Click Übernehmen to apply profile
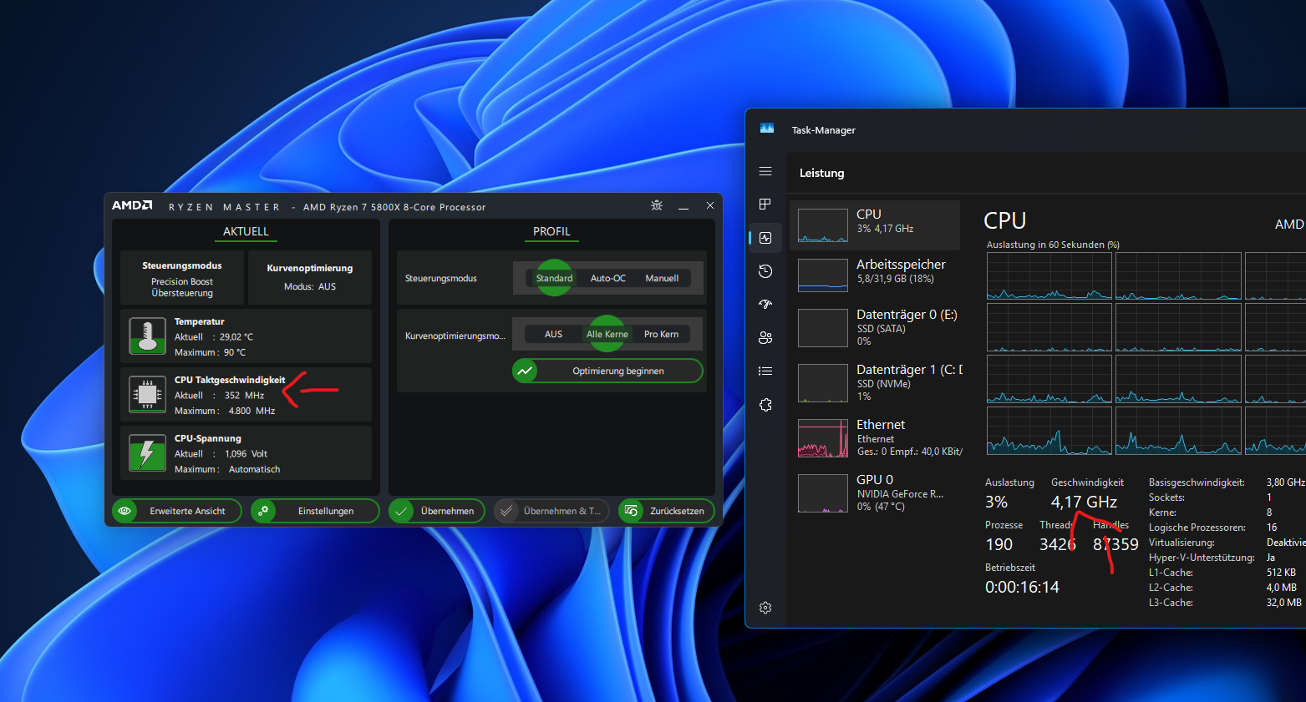This screenshot has height=702, width=1306. point(437,511)
